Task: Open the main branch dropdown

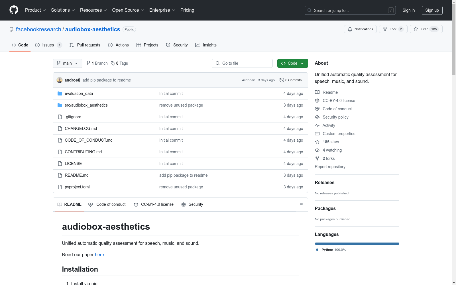Action: coord(68,63)
